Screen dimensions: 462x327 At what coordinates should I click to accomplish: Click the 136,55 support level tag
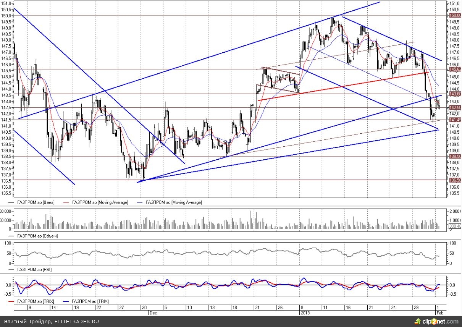pos(454,180)
